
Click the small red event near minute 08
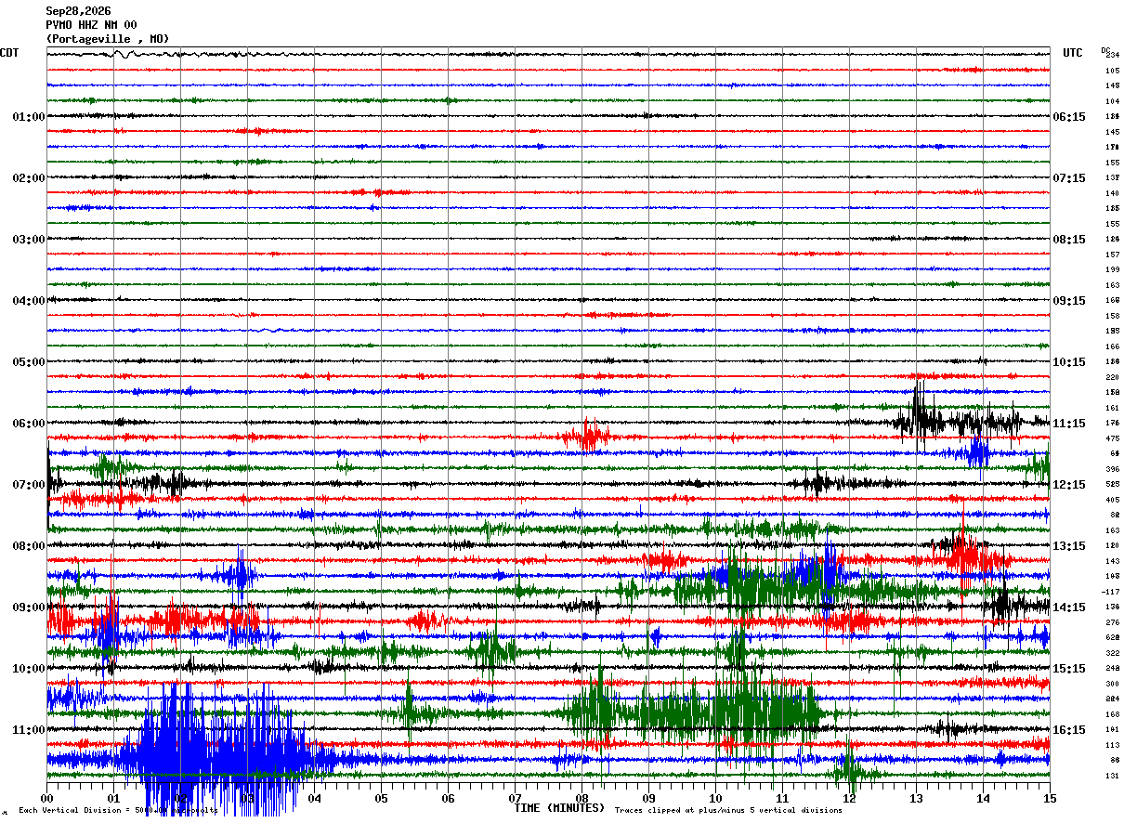587,434
